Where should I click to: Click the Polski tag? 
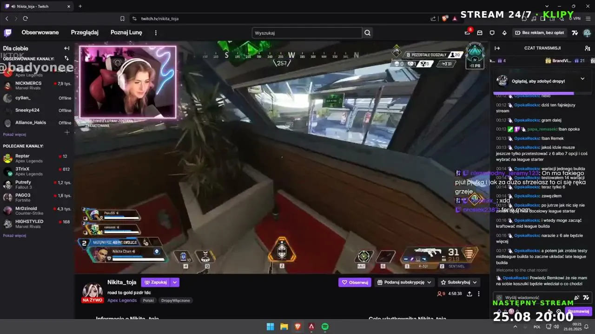(148, 300)
